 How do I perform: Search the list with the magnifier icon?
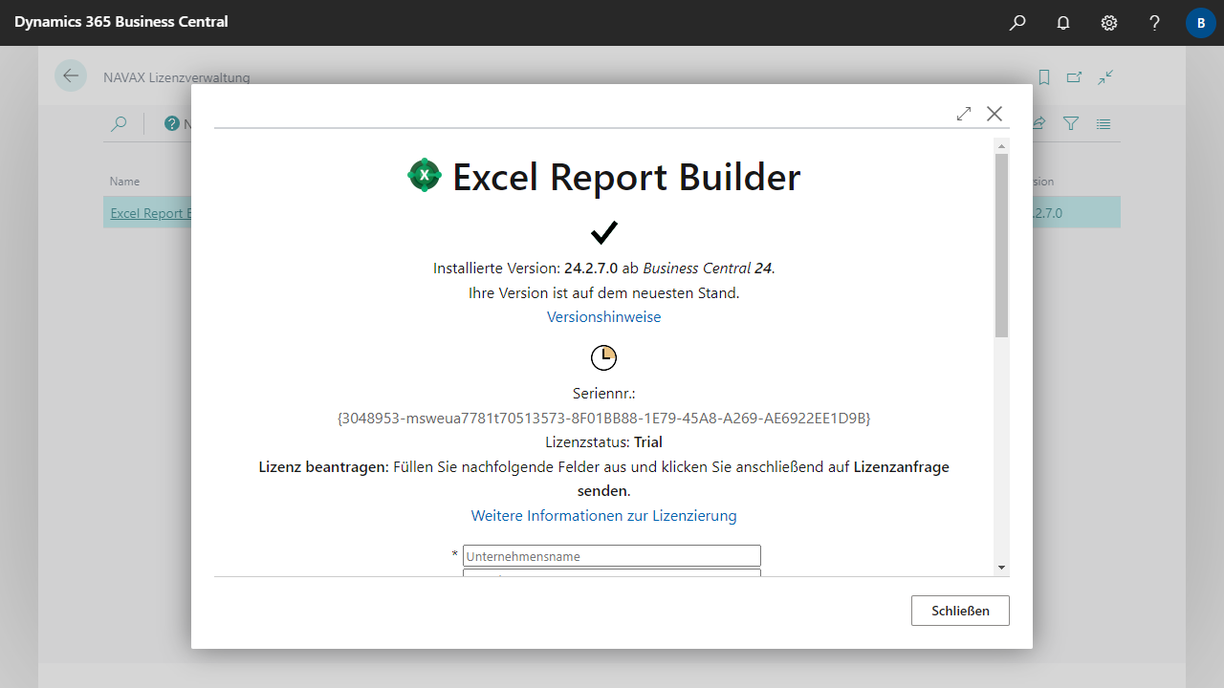coord(119,123)
